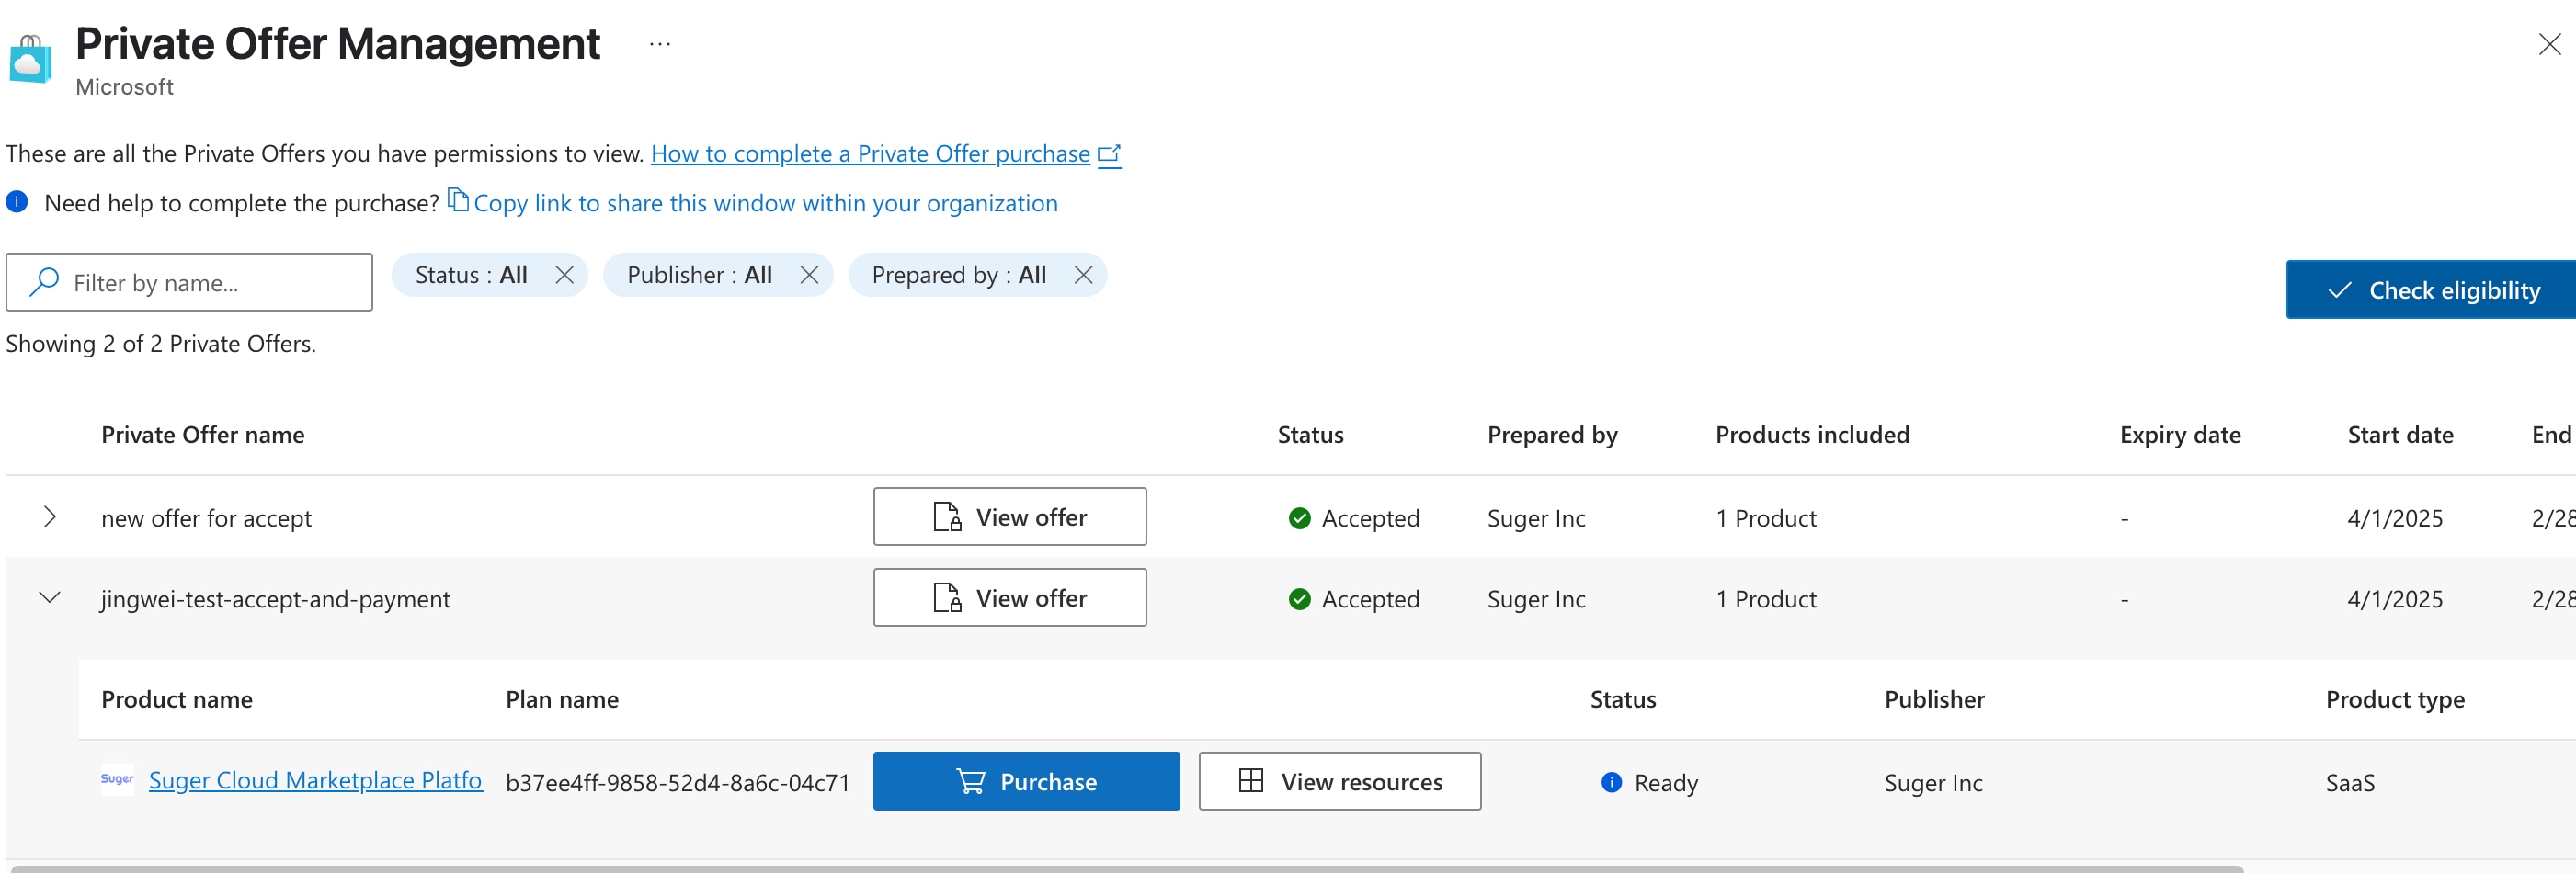Sort by the 'Expiry date' column header
The width and height of the screenshot is (2576, 873).
[2180, 435]
